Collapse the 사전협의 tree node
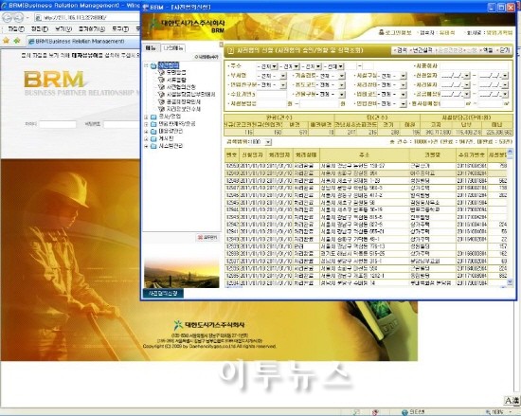The width and height of the screenshot is (521, 416). click(146, 65)
